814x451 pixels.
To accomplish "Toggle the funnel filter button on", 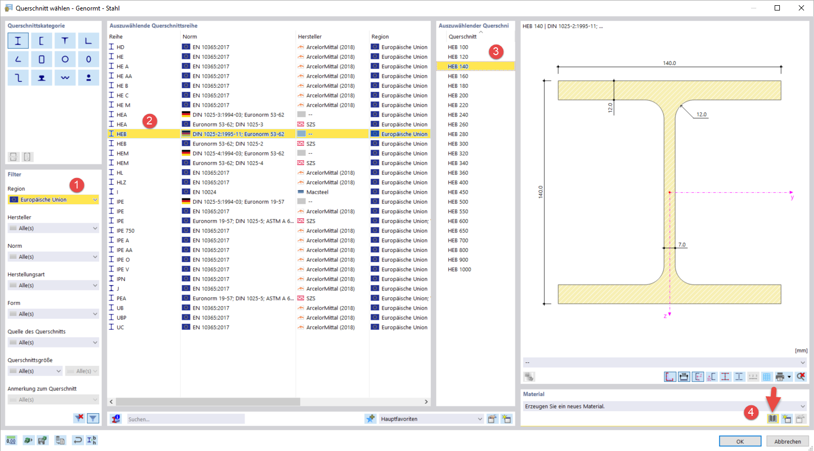I will (x=93, y=418).
